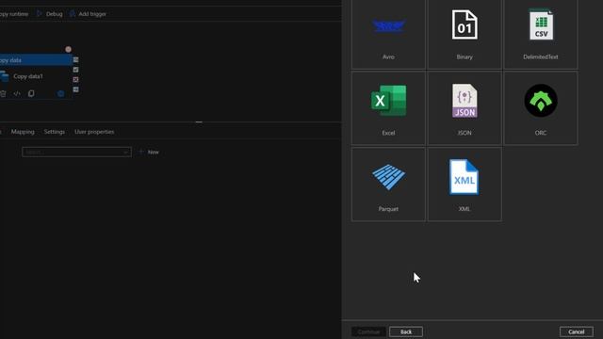603x339 pixels.
Task: Open the User properties tab
Action: (94, 132)
